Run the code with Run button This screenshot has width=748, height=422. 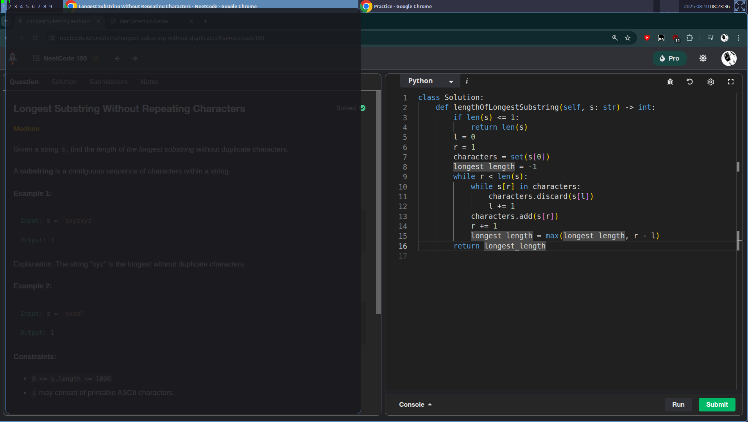click(678, 404)
